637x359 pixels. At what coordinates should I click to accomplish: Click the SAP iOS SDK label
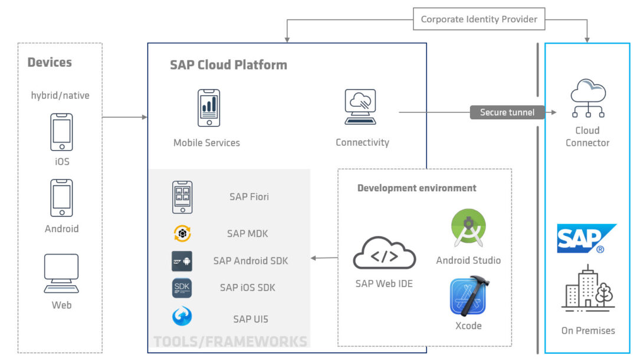point(247,288)
